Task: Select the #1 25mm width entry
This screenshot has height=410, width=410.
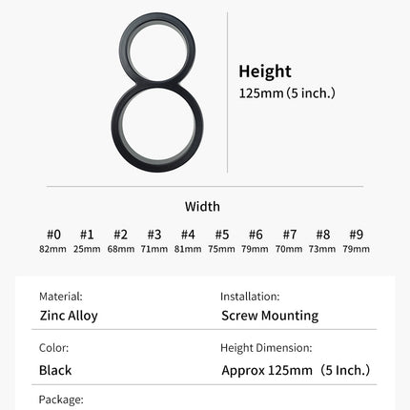Action: [x=87, y=241]
